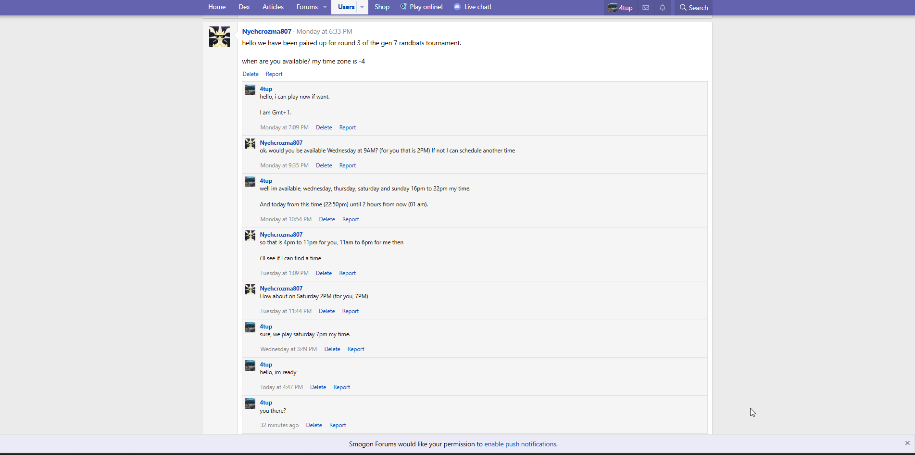Open the inbox envelope icon
915x455 pixels.
(646, 8)
